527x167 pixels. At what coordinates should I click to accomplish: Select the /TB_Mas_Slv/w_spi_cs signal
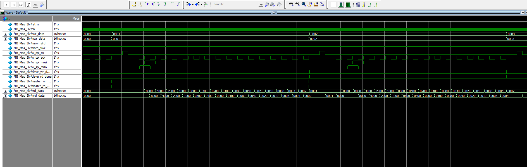pyautogui.click(x=28, y=53)
